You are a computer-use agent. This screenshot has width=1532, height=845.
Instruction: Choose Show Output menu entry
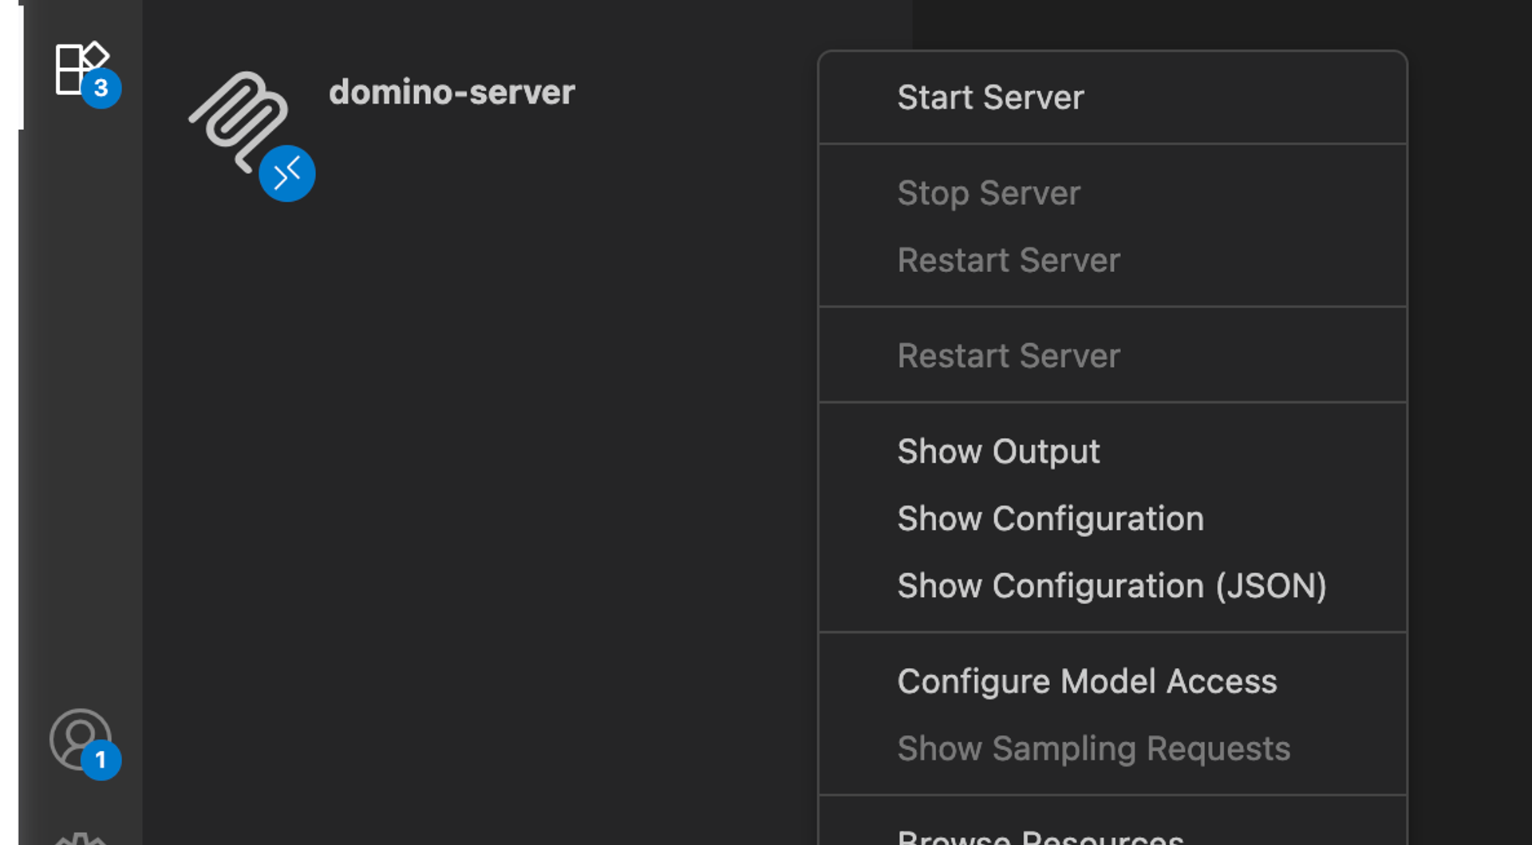click(x=1112, y=452)
